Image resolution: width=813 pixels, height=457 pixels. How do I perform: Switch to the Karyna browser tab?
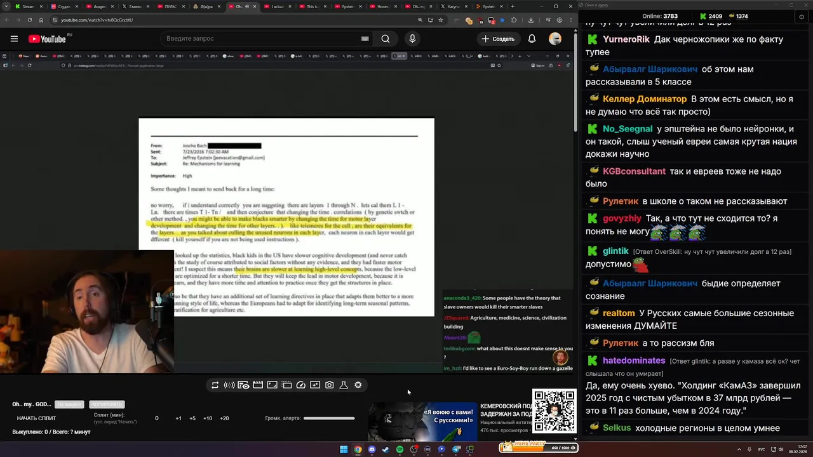pyautogui.click(x=454, y=6)
